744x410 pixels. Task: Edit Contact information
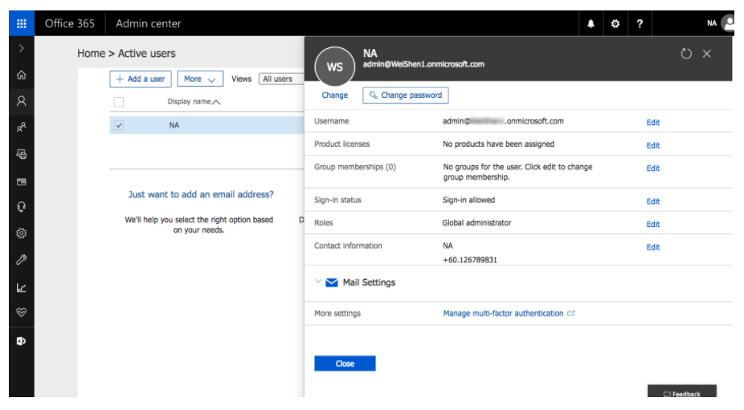point(653,247)
